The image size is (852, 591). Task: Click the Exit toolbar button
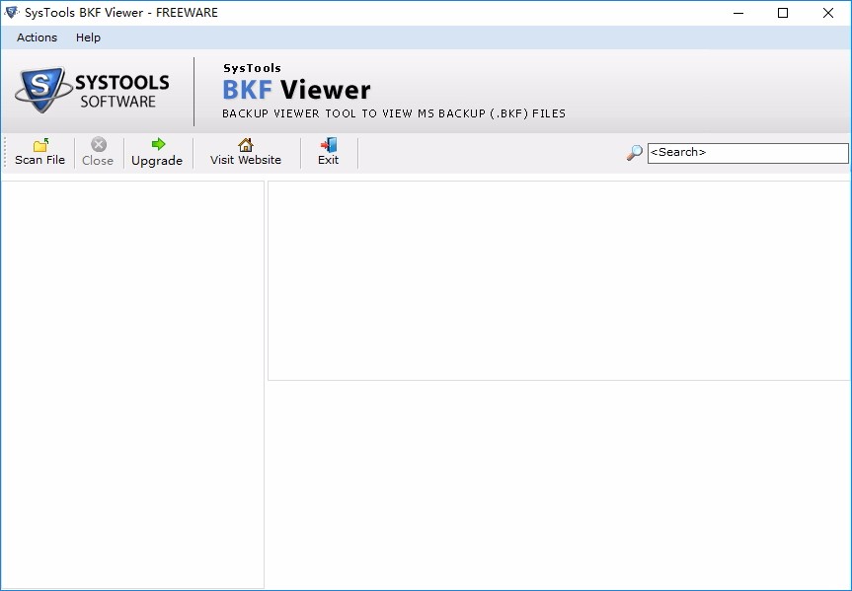pyautogui.click(x=328, y=152)
